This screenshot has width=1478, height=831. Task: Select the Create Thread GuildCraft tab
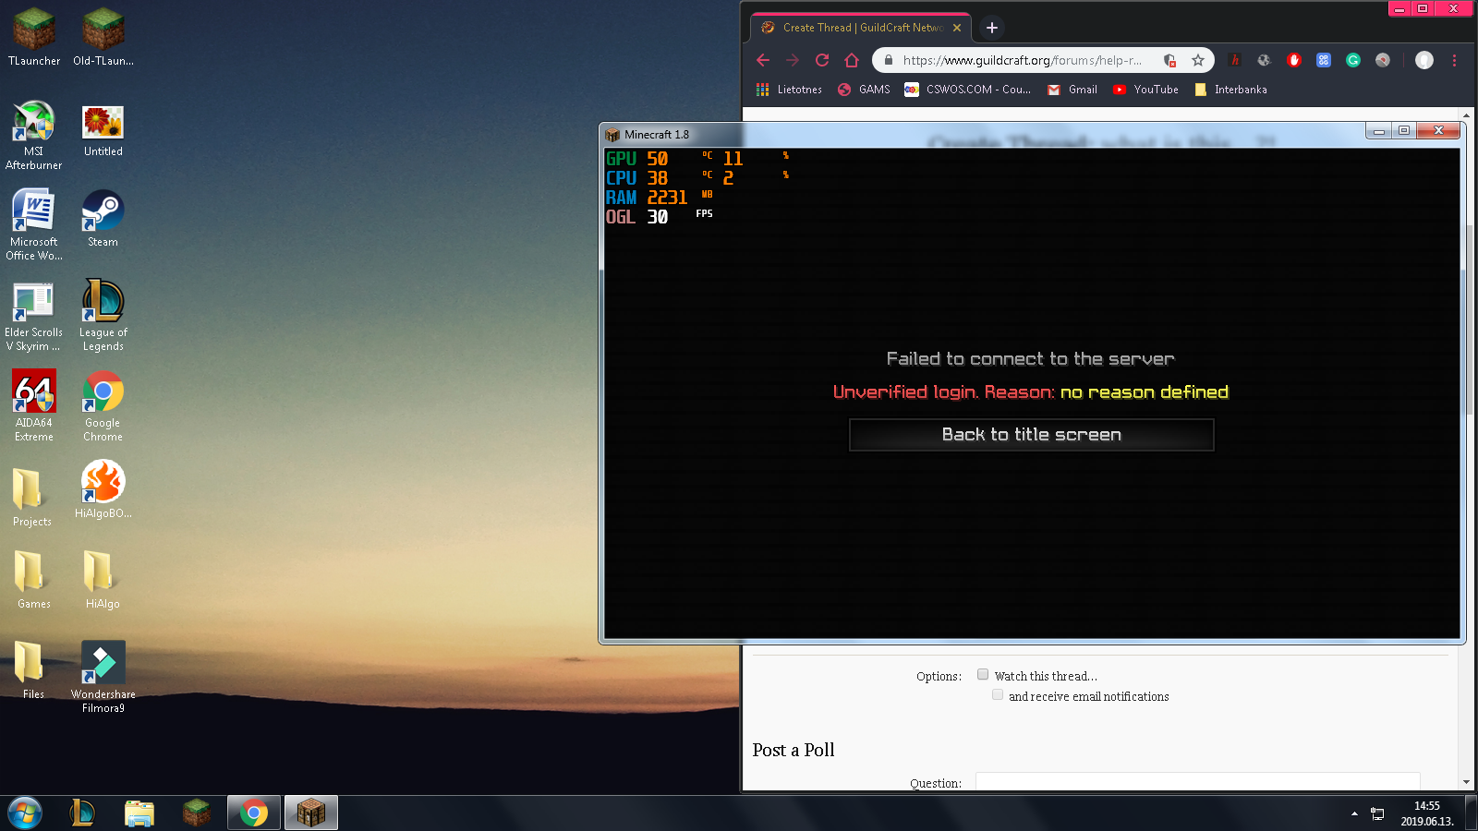coord(860,28)
